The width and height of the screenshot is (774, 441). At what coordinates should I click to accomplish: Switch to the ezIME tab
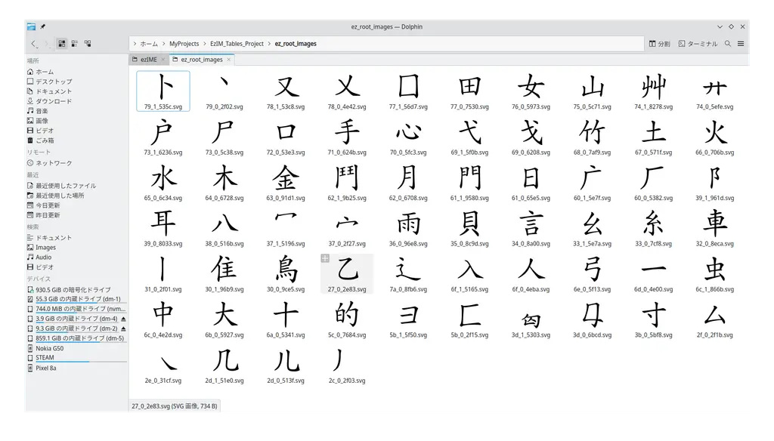point(148,59)
